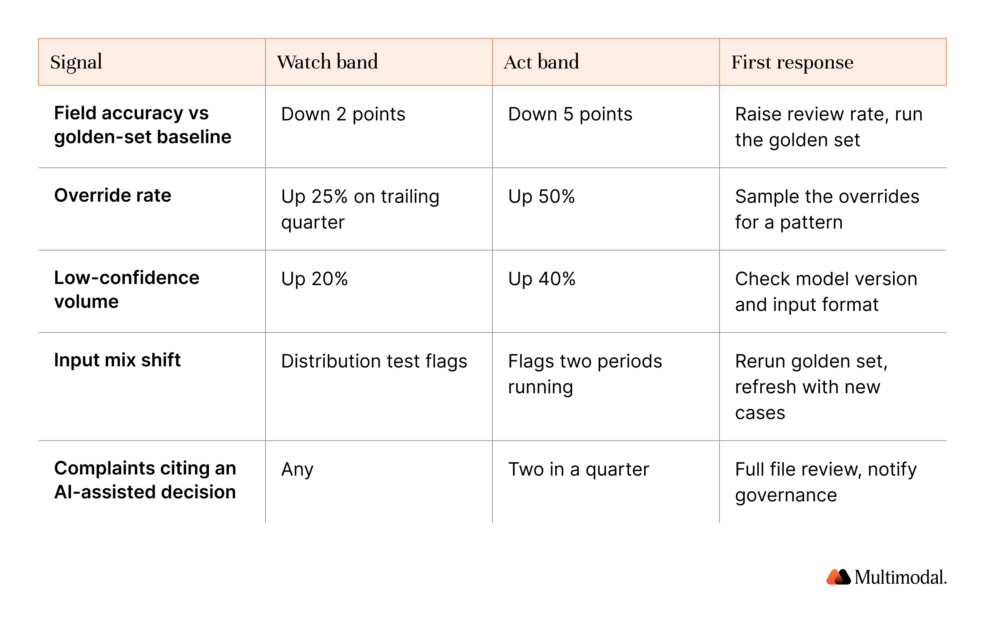Select the Down 5 points cell
This screenshot has width=985, height=623.
[570, 114]
